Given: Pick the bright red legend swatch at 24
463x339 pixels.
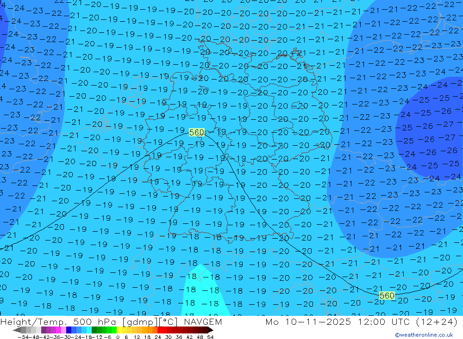Looking at the screenshot, I should pos(160,330).
